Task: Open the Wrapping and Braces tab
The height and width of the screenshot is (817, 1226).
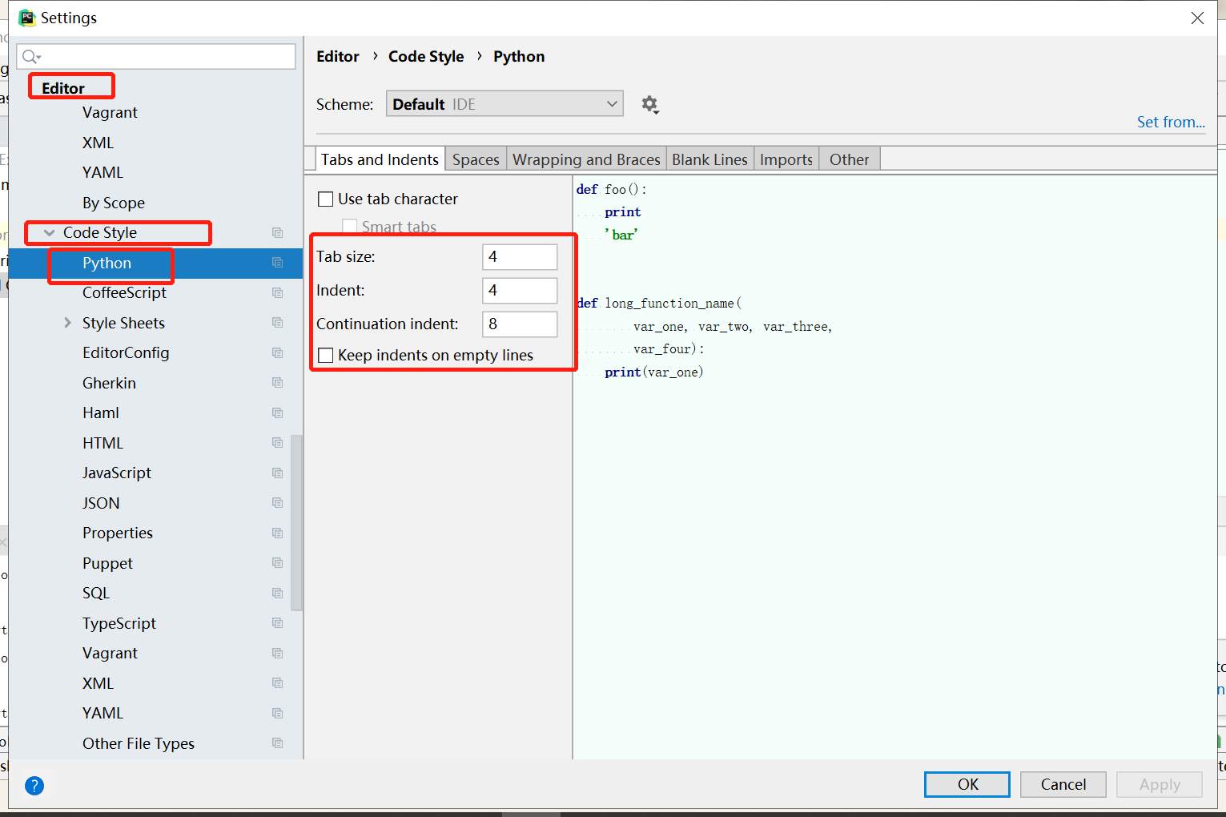Action: tap(586, 159)
